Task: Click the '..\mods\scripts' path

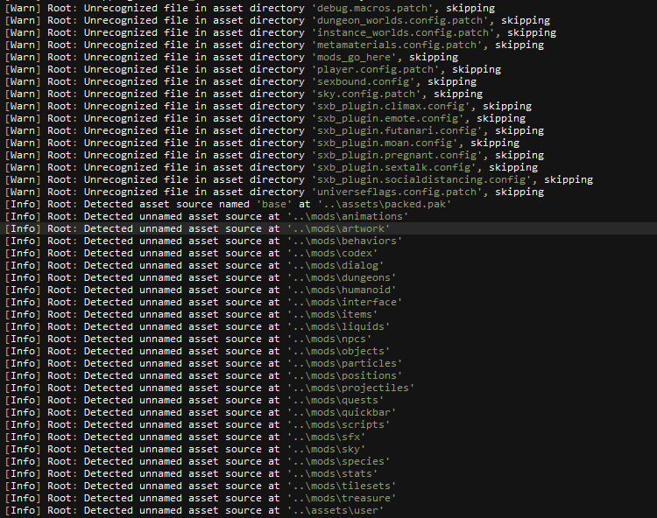Action: pos(338,423)
